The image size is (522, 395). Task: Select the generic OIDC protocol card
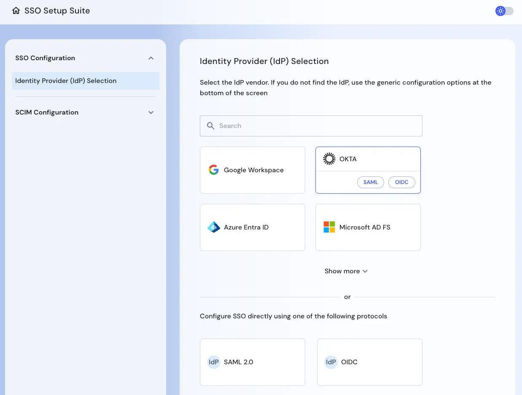coord(370,362)
